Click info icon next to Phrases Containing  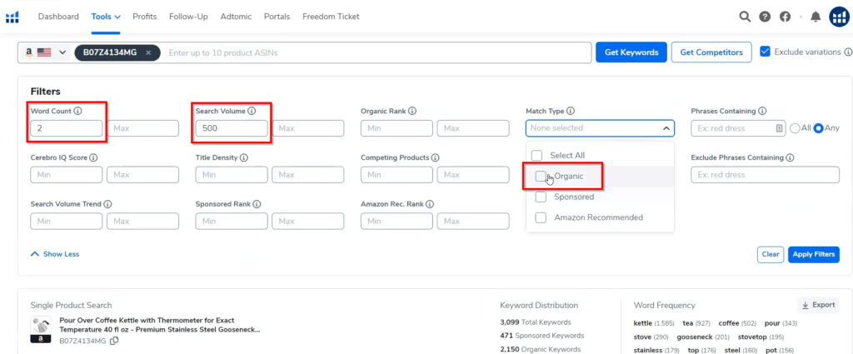pyautogui.click(x=762, y=111)
